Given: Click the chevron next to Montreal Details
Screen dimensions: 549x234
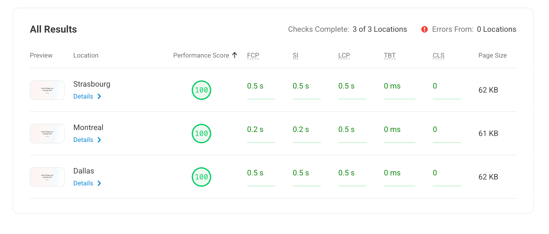Looking at the screenshot, I should coord(99,140).
